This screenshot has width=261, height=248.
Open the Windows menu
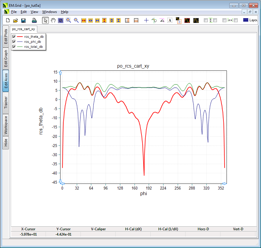pyautogui.click(x=49, y=12)
